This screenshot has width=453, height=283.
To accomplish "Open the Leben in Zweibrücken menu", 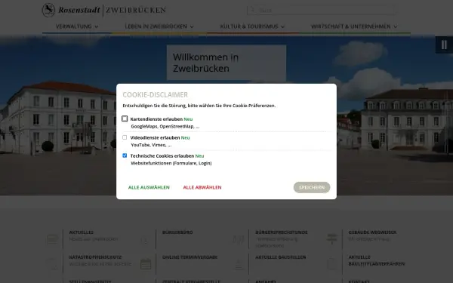I will pyautogui.click(x=156, y=26).
